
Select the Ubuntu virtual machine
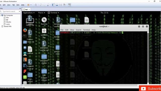(x=8, y=22)
